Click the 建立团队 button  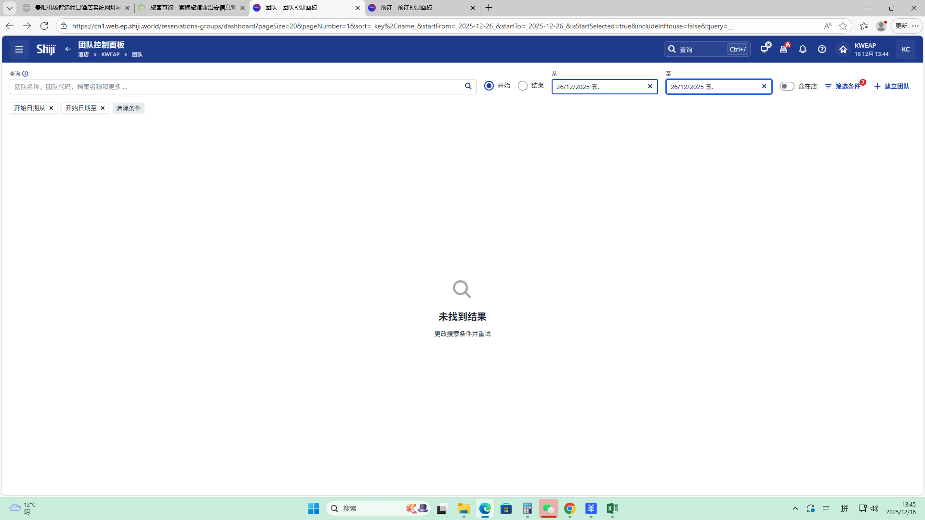pyautogui.click(x=892, y=87)
